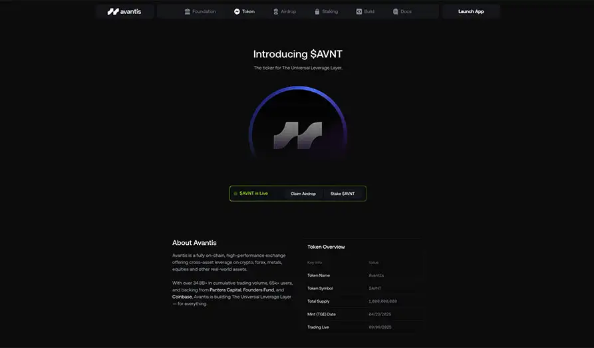Click the Token Name row label
The height and width of the screenshot is (348, 594).
point(319,275)
